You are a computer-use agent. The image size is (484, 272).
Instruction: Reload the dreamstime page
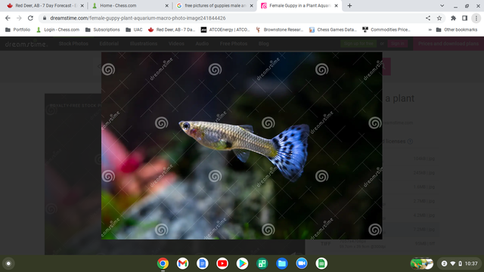(x=30, y=18)
